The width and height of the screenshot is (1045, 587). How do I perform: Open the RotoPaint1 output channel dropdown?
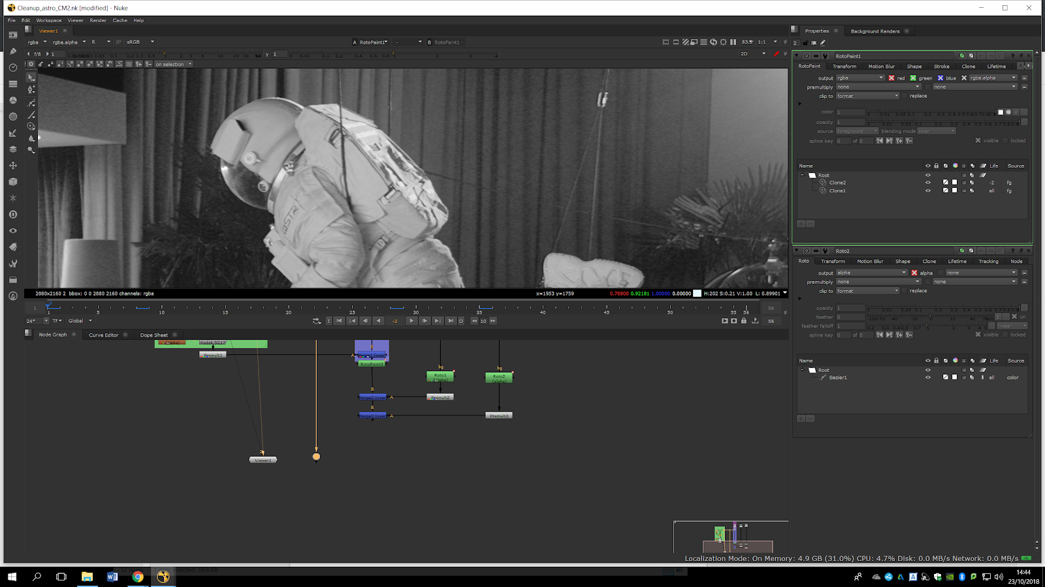(x=860, y=78)
